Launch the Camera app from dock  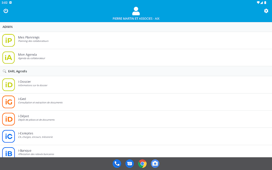[x=155, y=164]
